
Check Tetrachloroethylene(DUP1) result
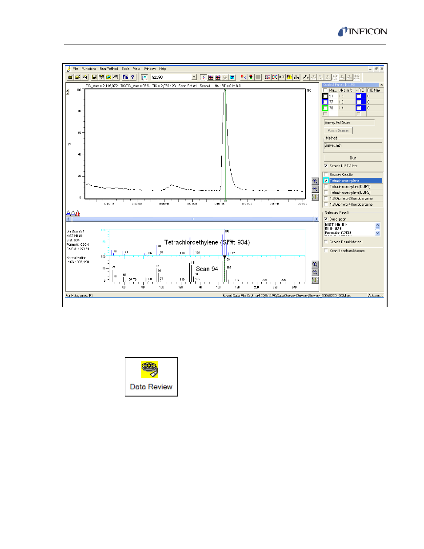(326, 187)
